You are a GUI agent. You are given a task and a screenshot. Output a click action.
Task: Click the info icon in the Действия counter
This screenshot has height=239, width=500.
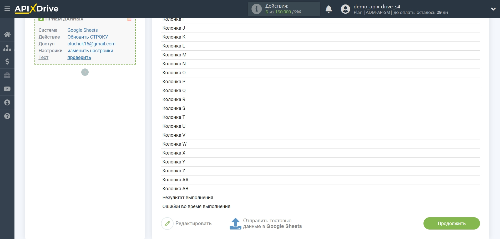[x=256, y=9]
